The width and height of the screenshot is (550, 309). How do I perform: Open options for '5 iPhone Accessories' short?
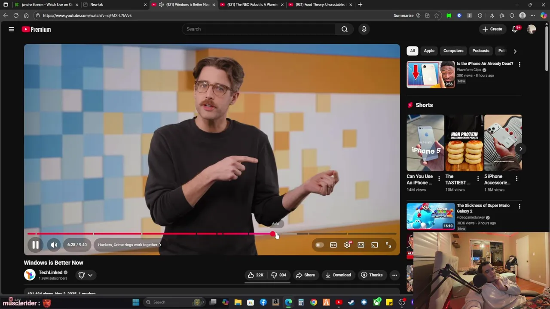(516, 179)
